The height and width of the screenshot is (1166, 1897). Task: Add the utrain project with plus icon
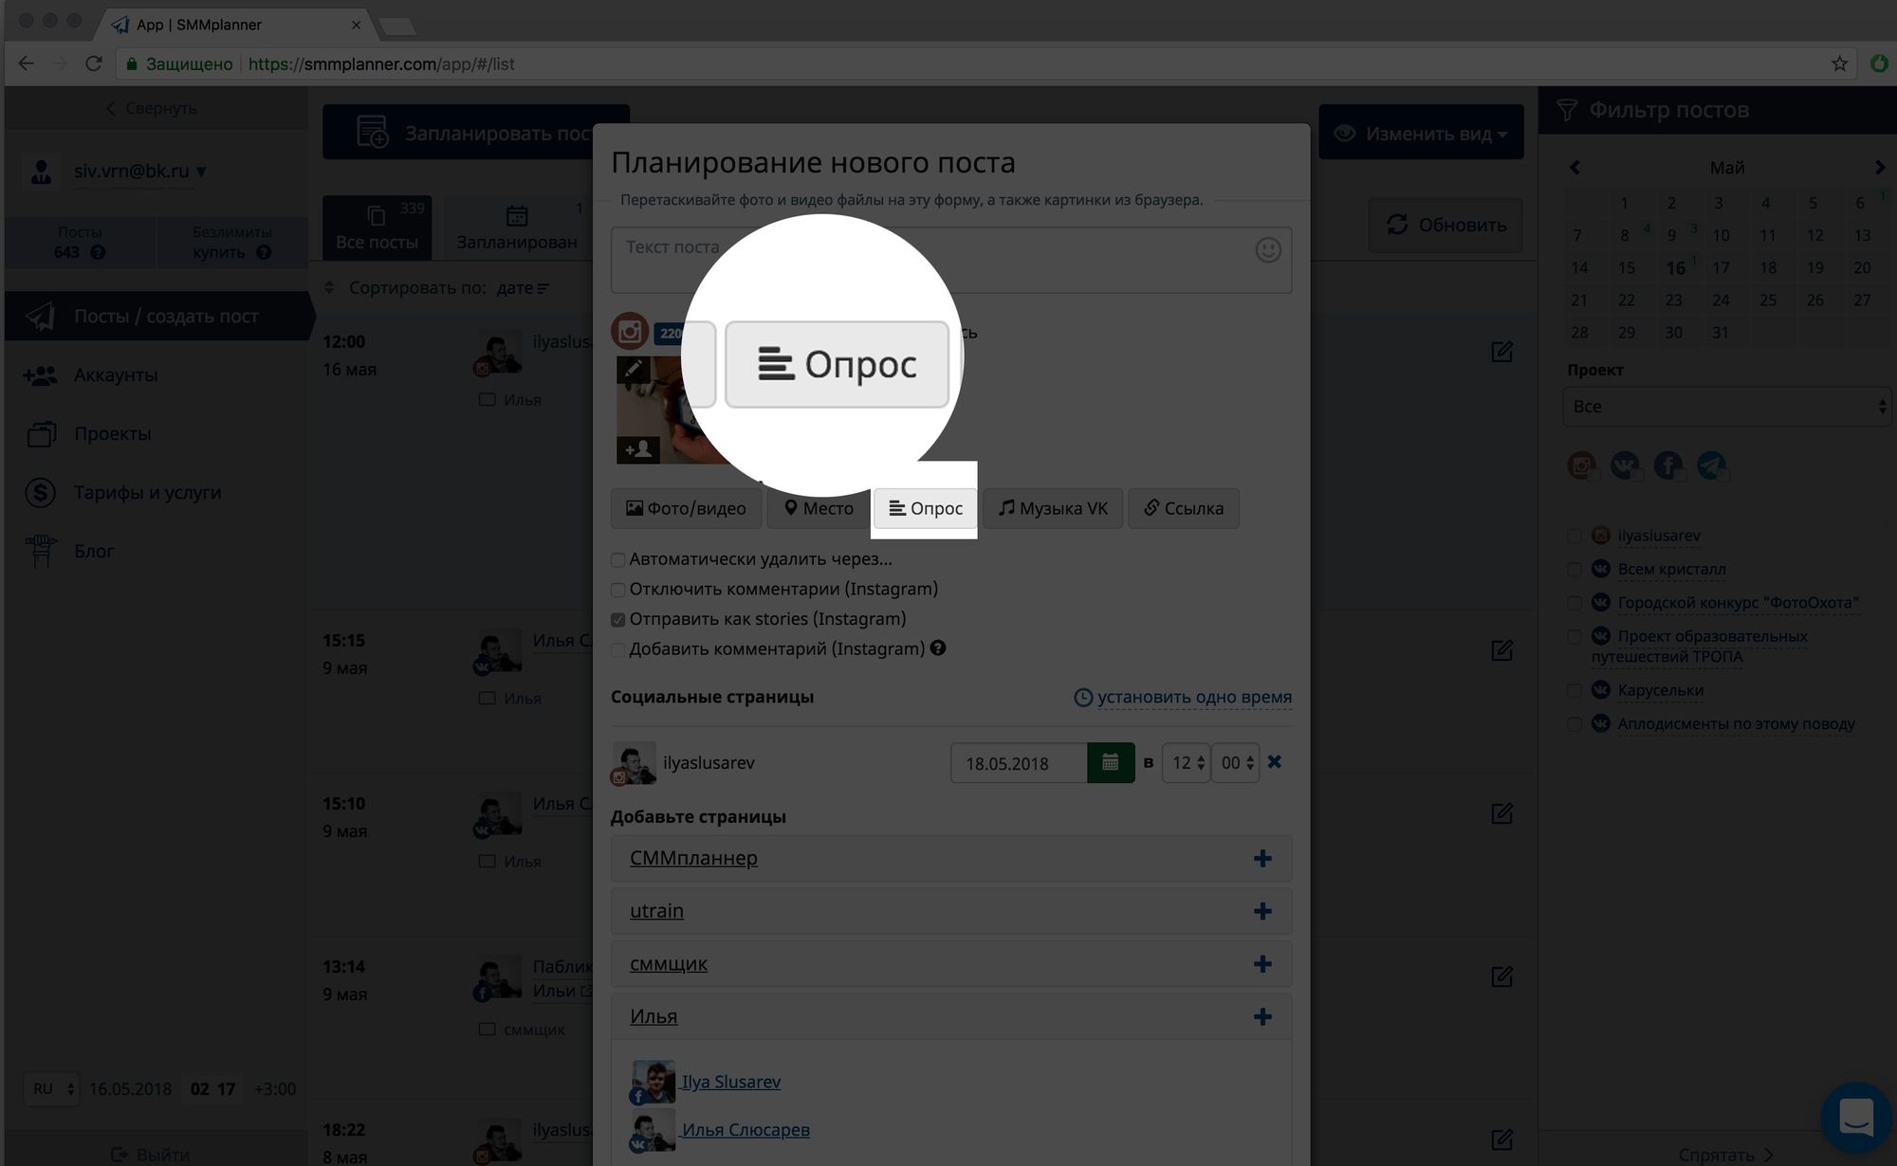point(1262,911)
